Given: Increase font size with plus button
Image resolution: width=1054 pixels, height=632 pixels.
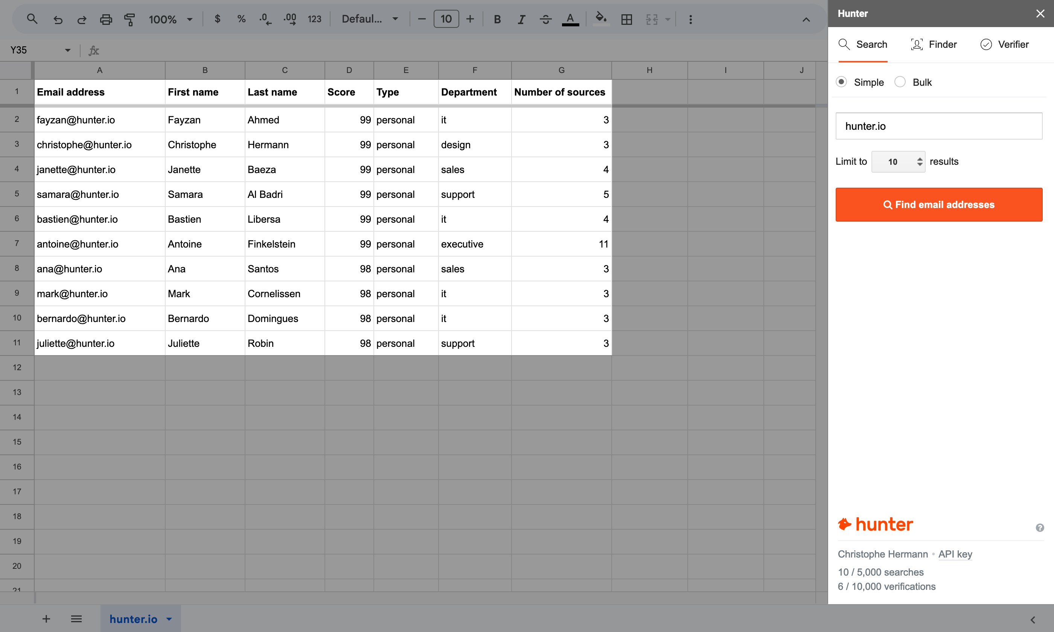Looking at the screenshot, I should [470, 19].
